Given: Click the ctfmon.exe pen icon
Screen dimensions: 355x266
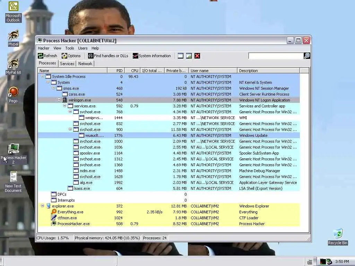Looking at the screenshot, I should [54, 218].
